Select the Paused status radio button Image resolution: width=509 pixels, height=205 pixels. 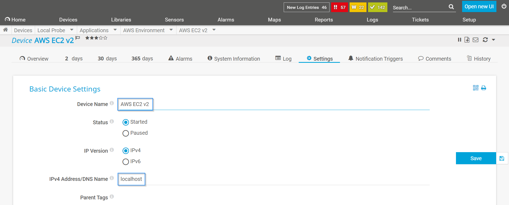tap(126, 133)
